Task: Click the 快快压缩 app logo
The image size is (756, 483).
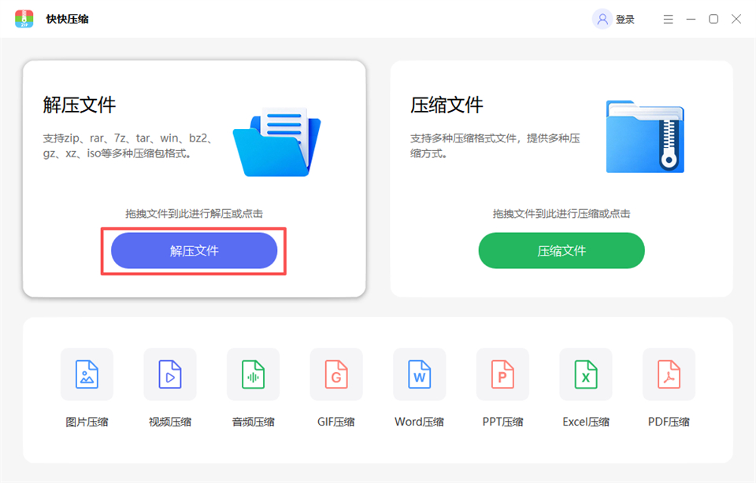Action: [x=24, y=19]
